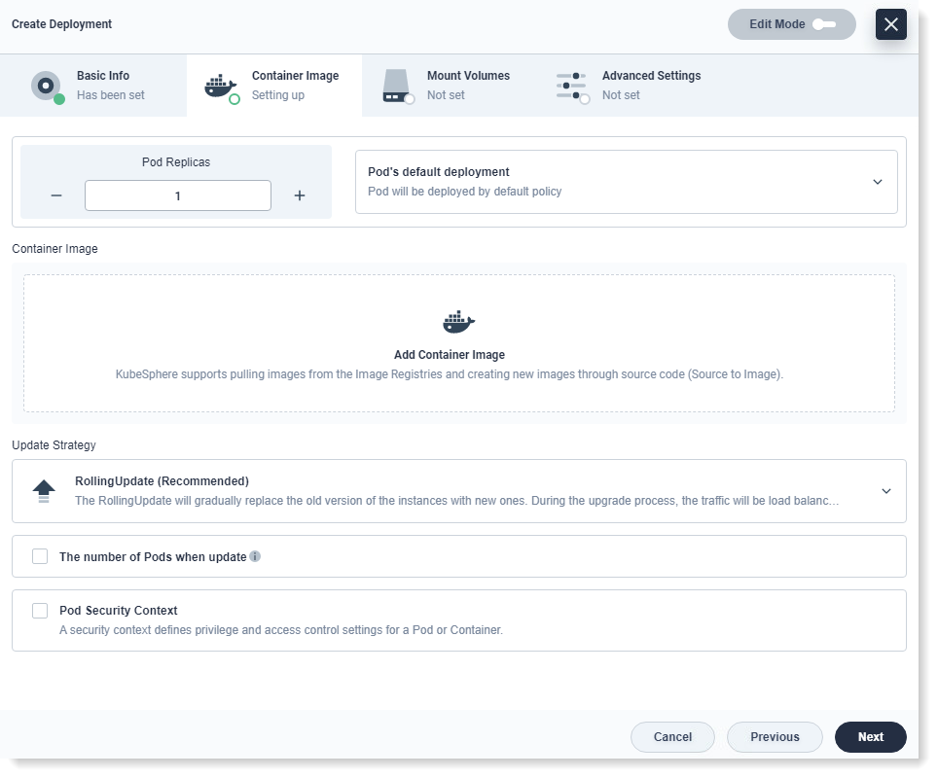
Task: Enable the Pod Security Context checkbox
Action: click(x=40, y=612)
